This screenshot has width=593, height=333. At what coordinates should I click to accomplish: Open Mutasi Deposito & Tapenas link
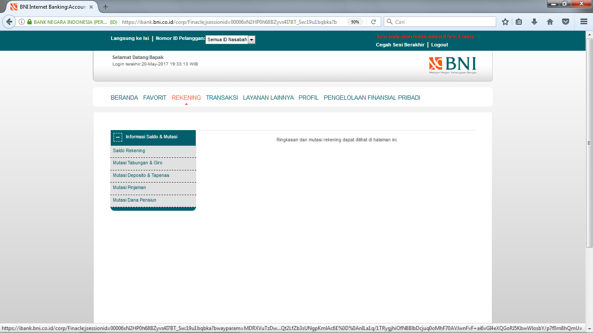pyautogui.click(x=141, y=175)
